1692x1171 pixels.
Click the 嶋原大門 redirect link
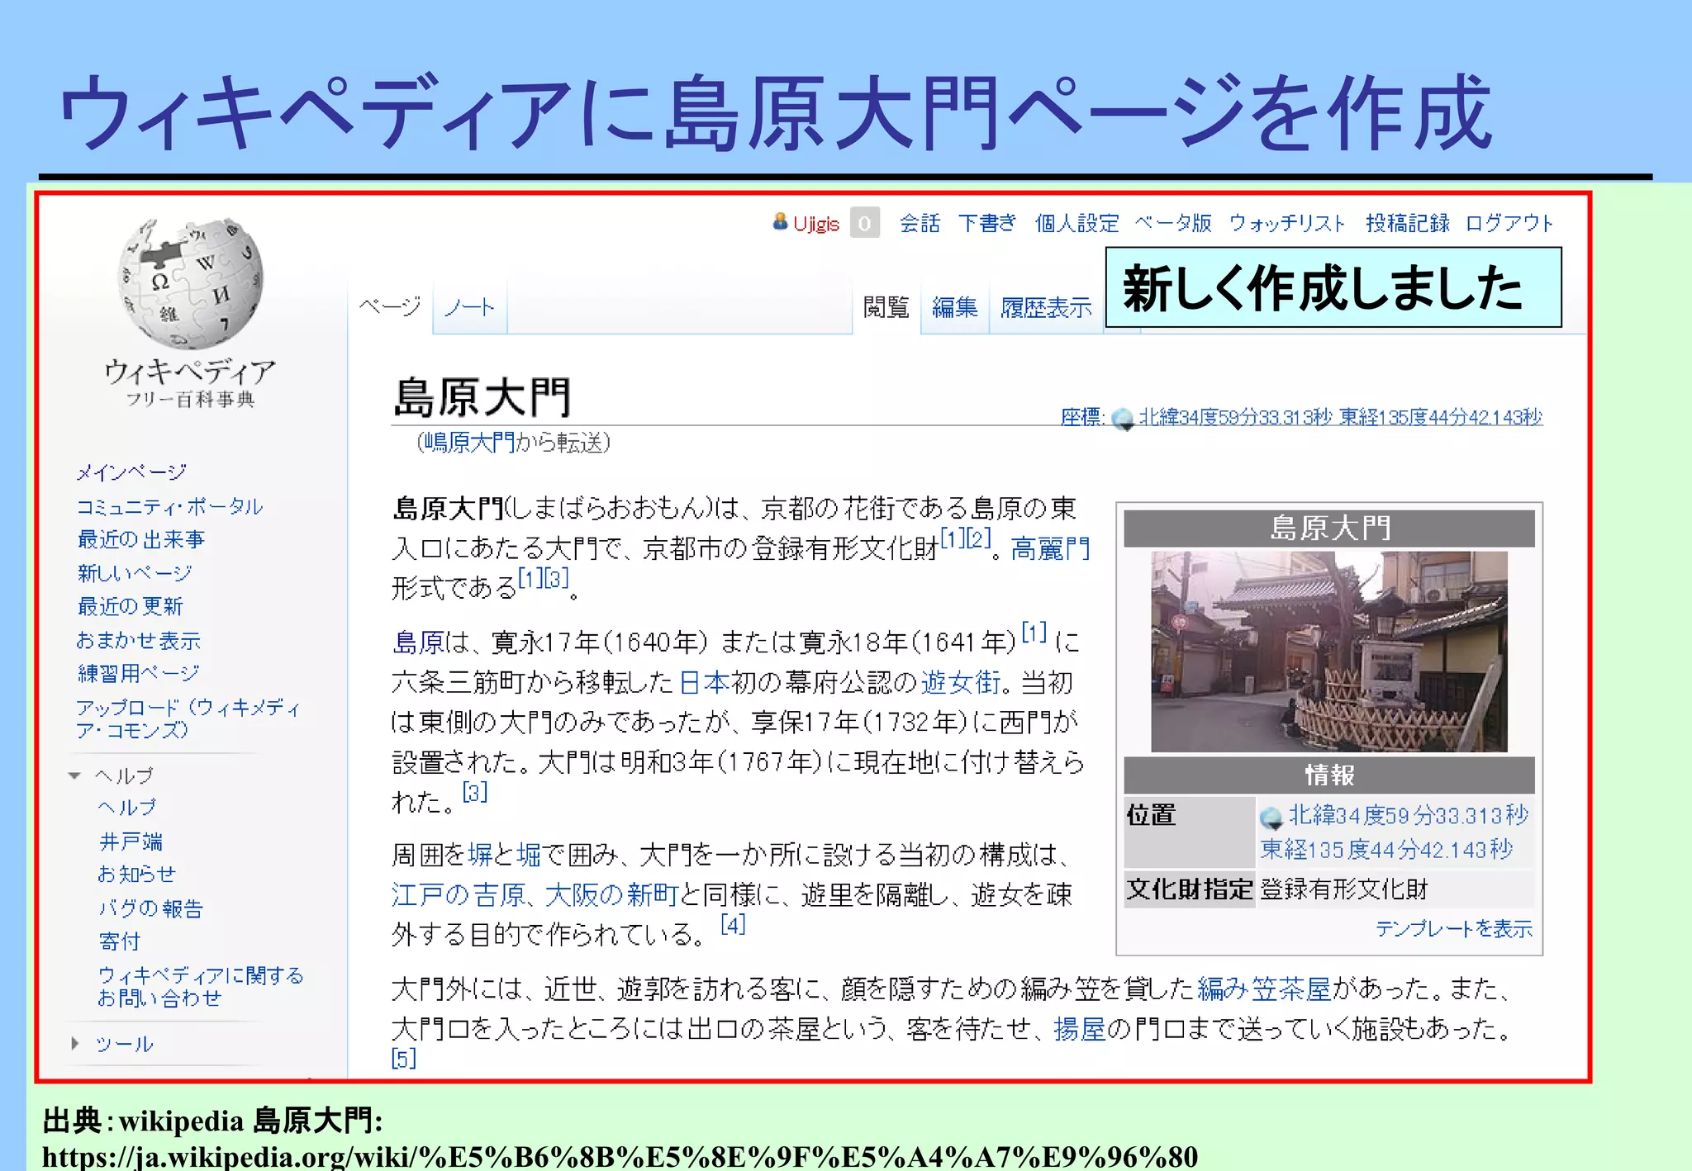click(x=469, y=443)
